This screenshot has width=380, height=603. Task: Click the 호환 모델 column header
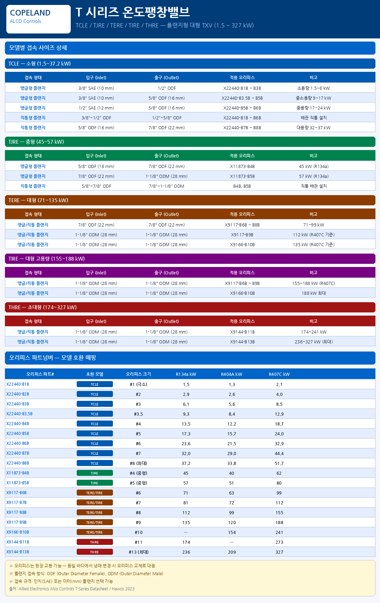(95, 374)
